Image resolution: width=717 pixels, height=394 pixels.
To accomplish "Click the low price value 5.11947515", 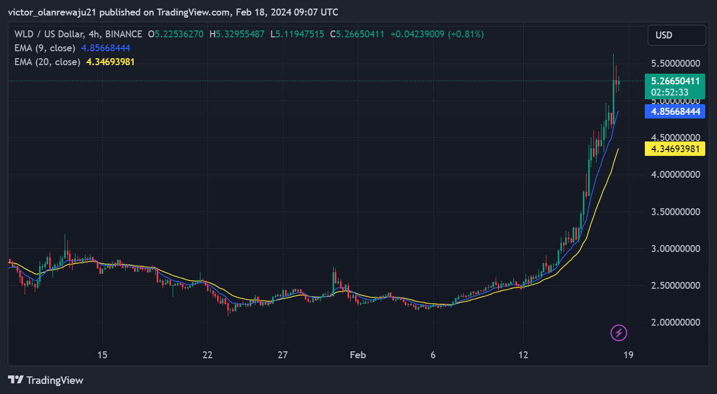I will (x=300, y=34).
